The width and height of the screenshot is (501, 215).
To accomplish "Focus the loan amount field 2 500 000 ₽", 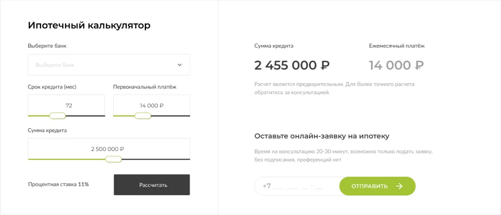I will (108, 149).
